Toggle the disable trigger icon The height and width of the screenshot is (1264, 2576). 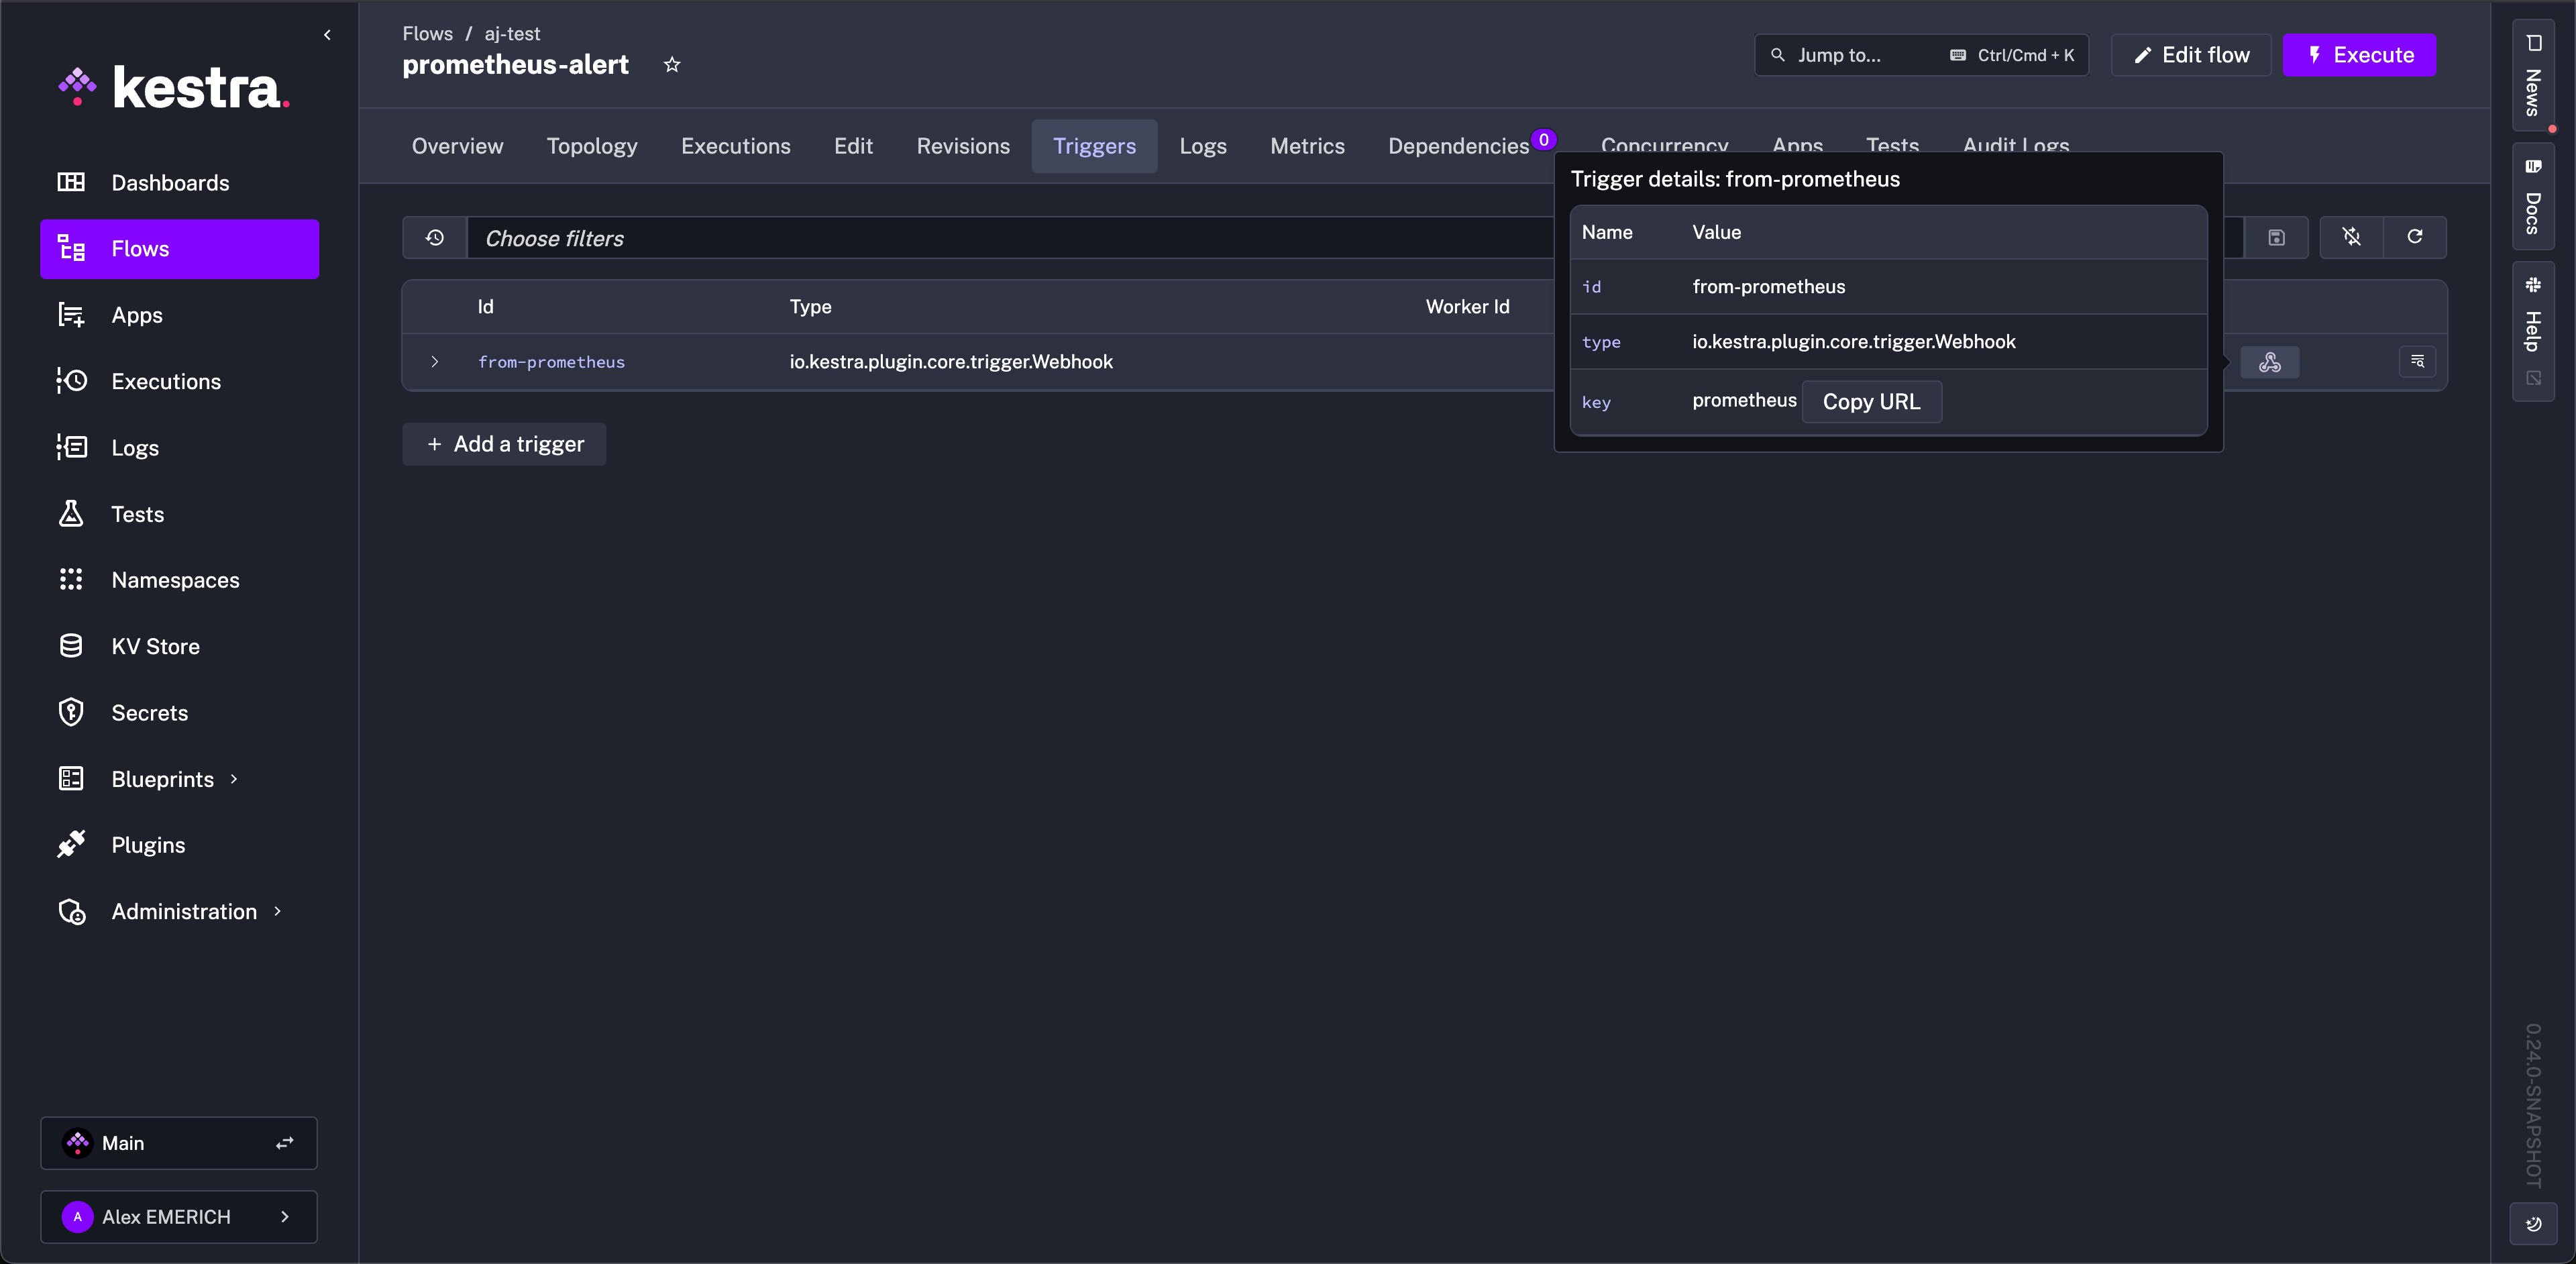(2351, 237)
